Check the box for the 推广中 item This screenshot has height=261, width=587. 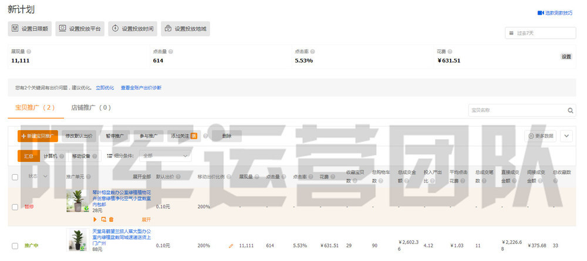[x=15, y=246]
